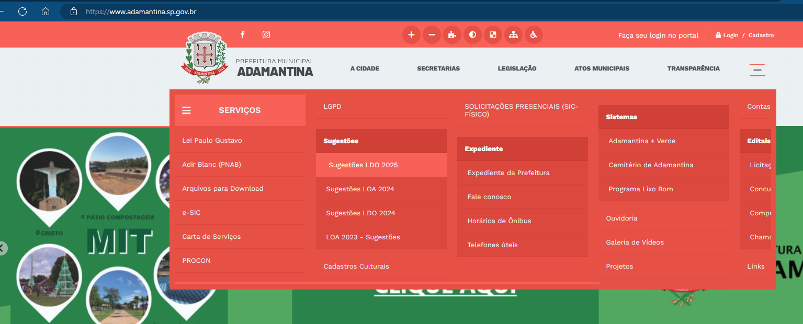Click the Login link
The image size is (803, 324).
click(730, 36)
